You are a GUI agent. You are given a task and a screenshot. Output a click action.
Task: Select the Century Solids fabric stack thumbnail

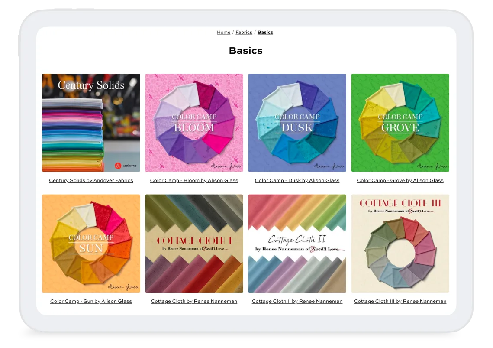(91, 123)
